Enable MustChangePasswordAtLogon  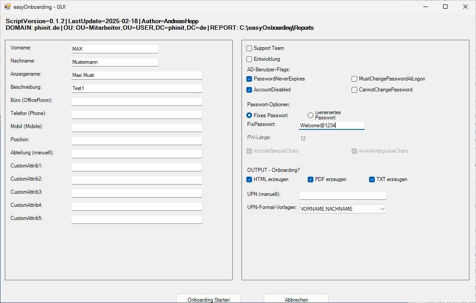click(354, 79)
